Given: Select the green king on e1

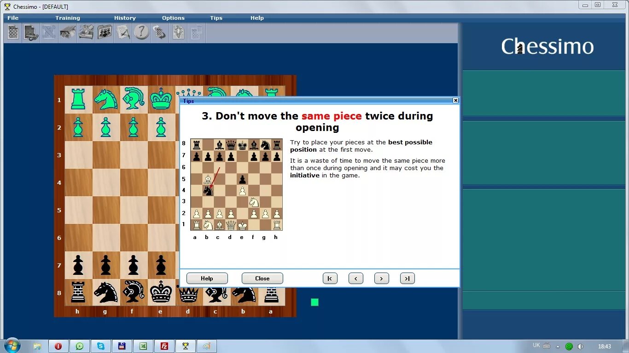Looking at the screenshot, I should 161,99.
